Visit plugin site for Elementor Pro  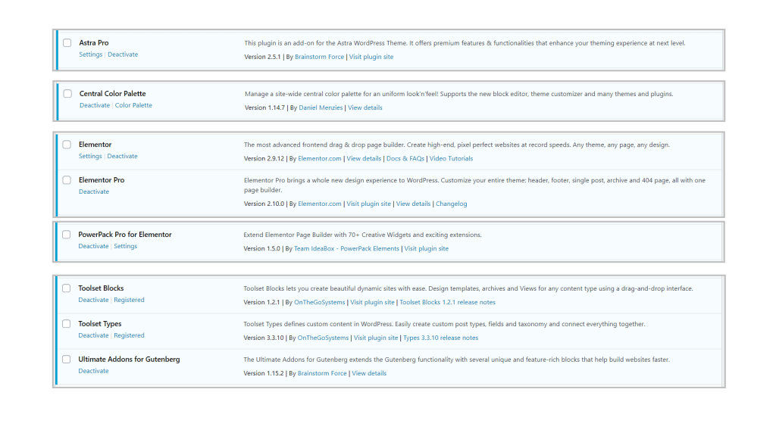click(x=369, y=204)
